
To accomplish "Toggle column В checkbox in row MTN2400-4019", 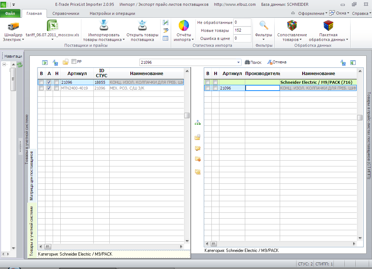I will [41, 88].
